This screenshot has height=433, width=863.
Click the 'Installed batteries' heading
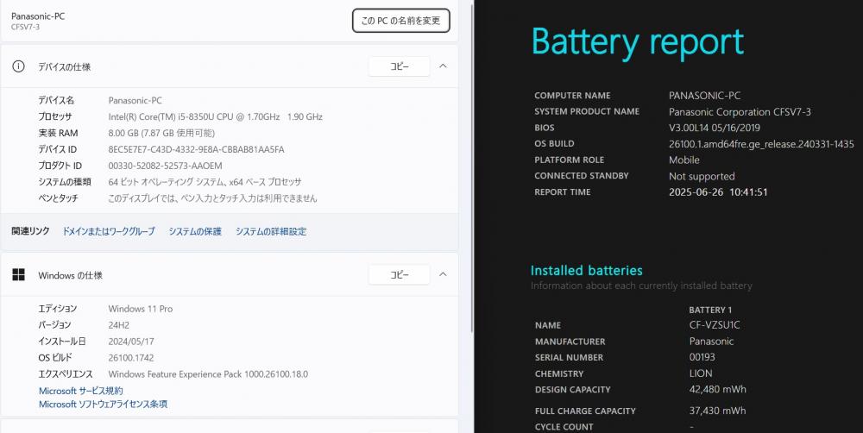coord(586,270)
